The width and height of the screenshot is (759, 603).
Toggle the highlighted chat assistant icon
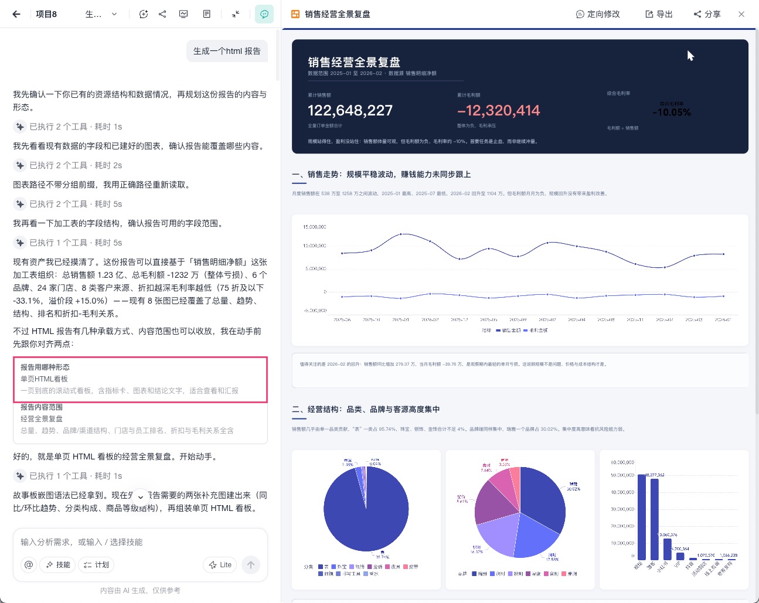[264, 14]
